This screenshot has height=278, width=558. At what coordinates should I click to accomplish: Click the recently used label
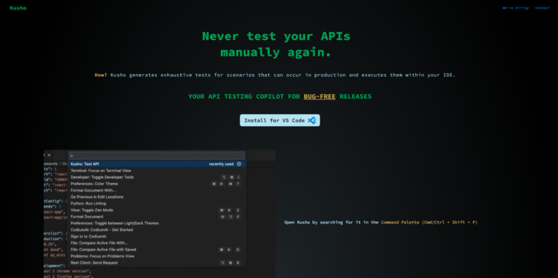[221, 164]
